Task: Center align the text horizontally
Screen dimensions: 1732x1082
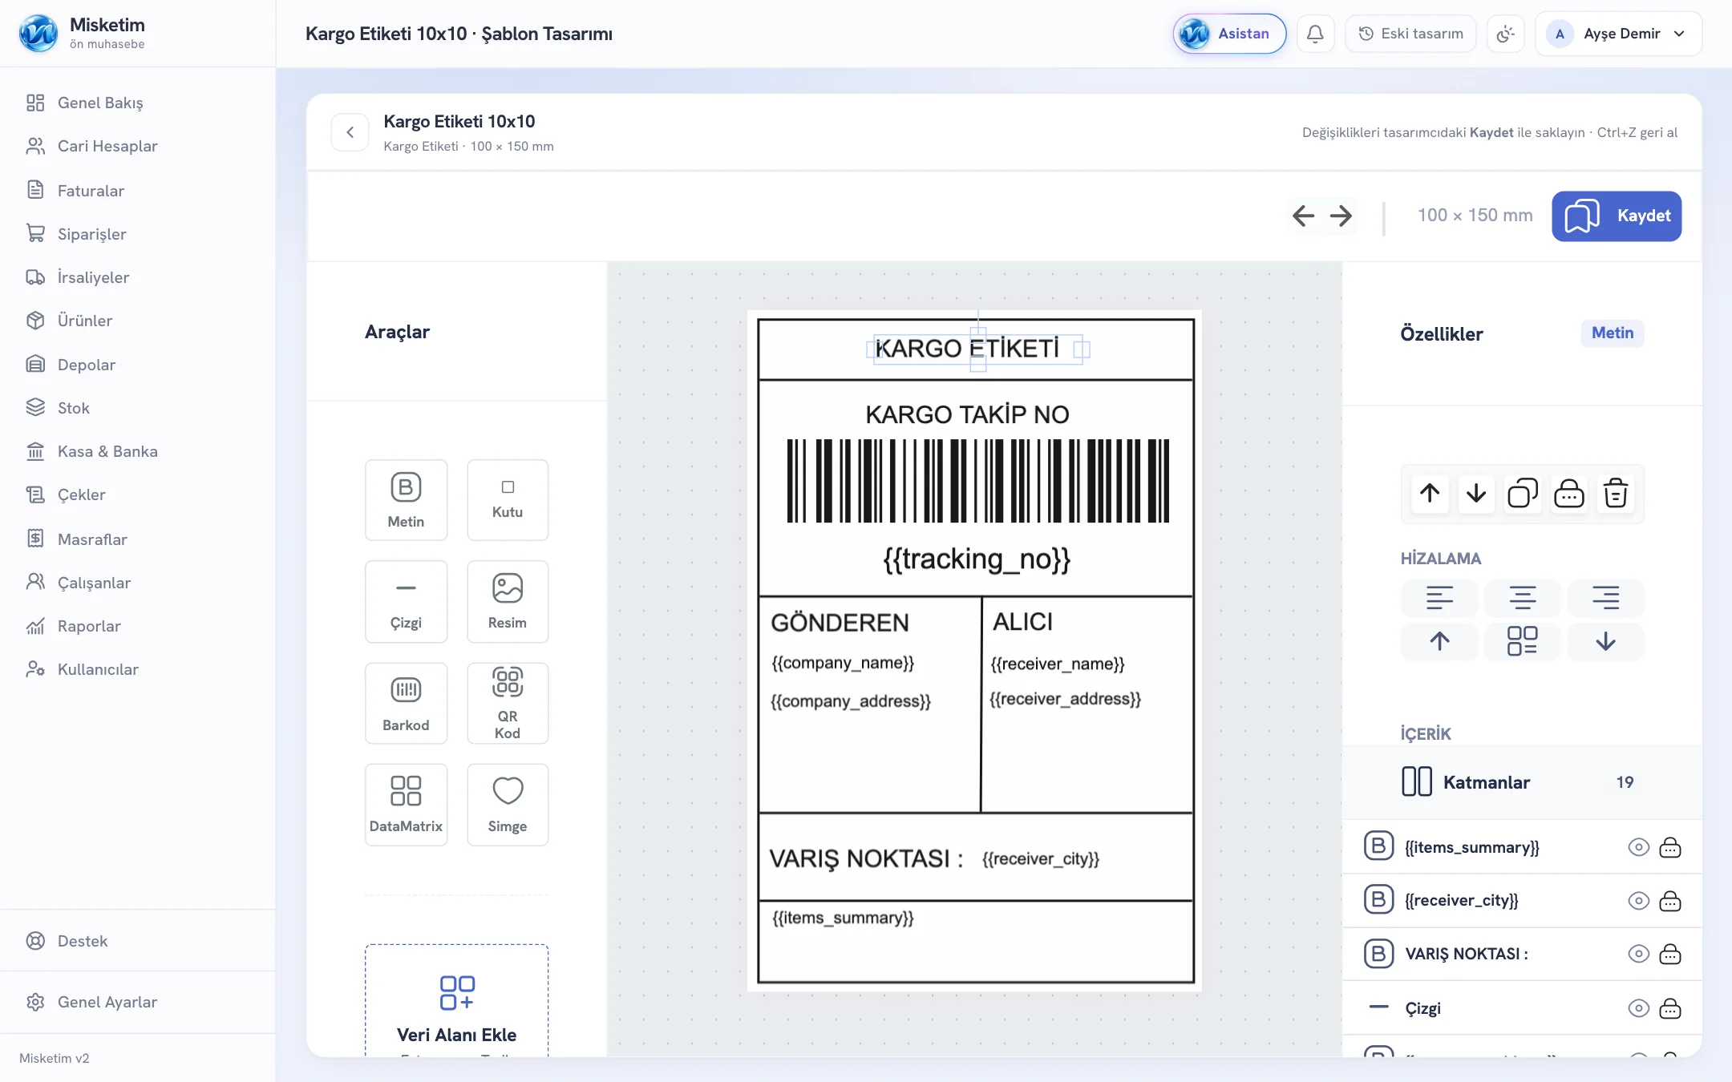Action: click(x=1523, y=598)
